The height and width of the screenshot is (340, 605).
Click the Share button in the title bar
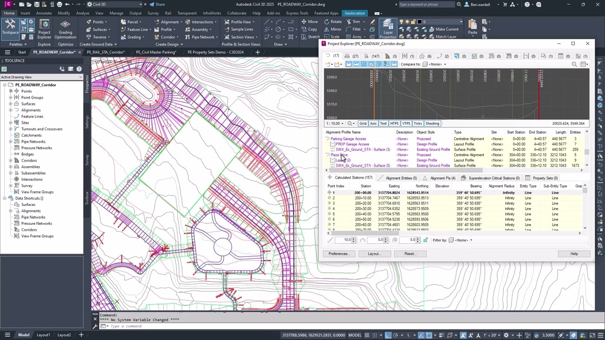point(157,4)
